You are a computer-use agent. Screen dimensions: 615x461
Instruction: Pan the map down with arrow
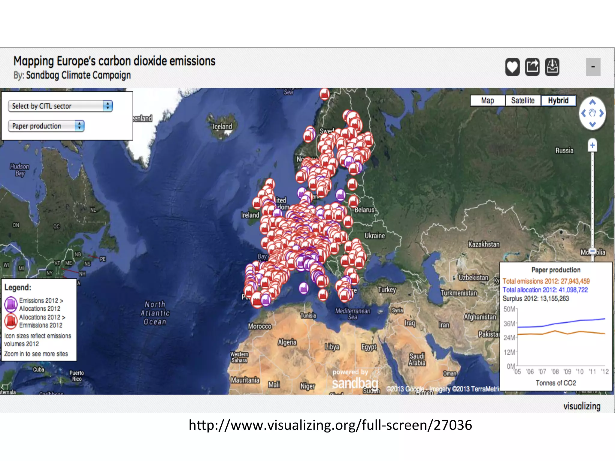[592, 124]
